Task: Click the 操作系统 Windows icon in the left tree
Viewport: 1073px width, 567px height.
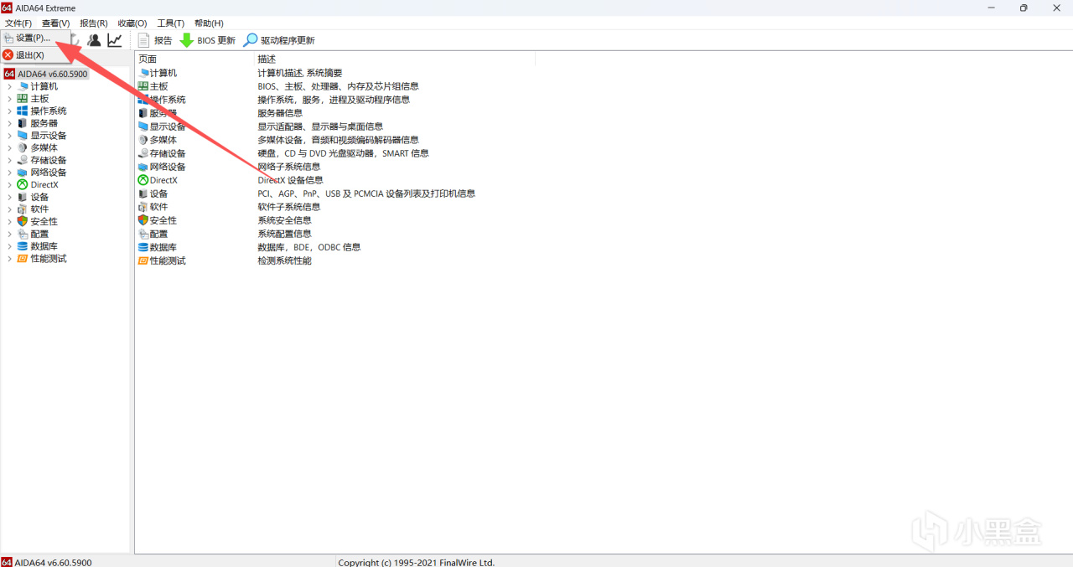Action: (23, 111)
